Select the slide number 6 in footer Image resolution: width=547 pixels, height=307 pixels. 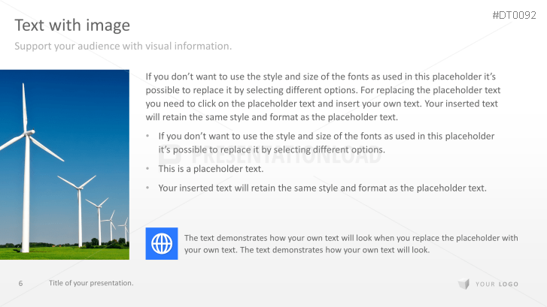click(x=20, y=283)
